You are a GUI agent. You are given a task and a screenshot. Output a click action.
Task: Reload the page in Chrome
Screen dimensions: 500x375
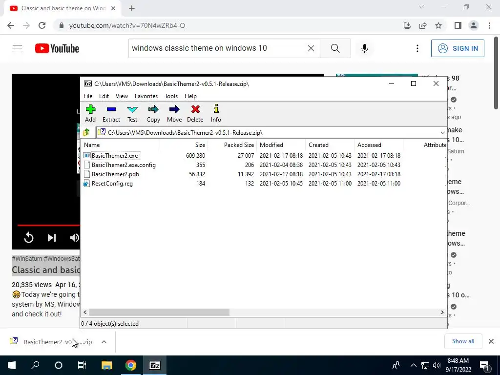click(42, 25)
